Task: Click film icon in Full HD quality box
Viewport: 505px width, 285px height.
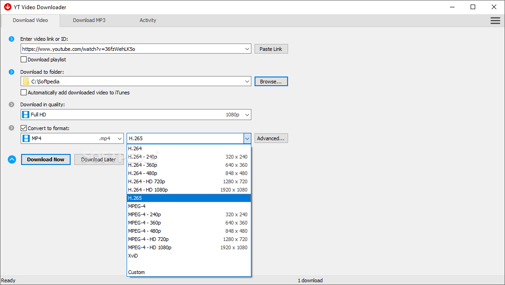Action: pyautogui.click(x=26, y=115)
